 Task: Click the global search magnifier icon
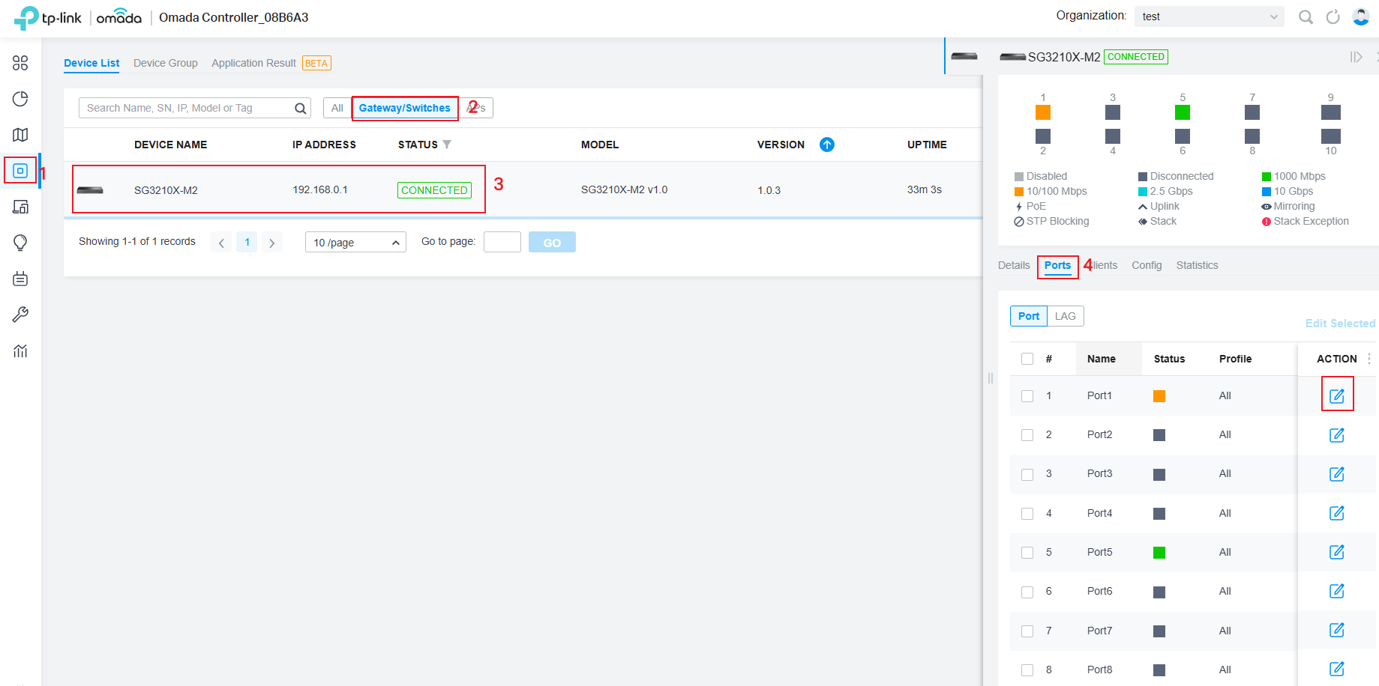tap(1306, 17)
